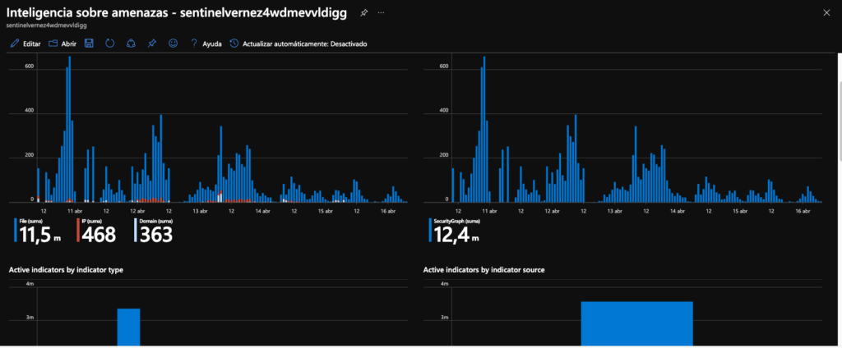This screenshot has height=348, width=842.
Task: Open Ayuda help from the toolbar
Action: pos(205,43)
